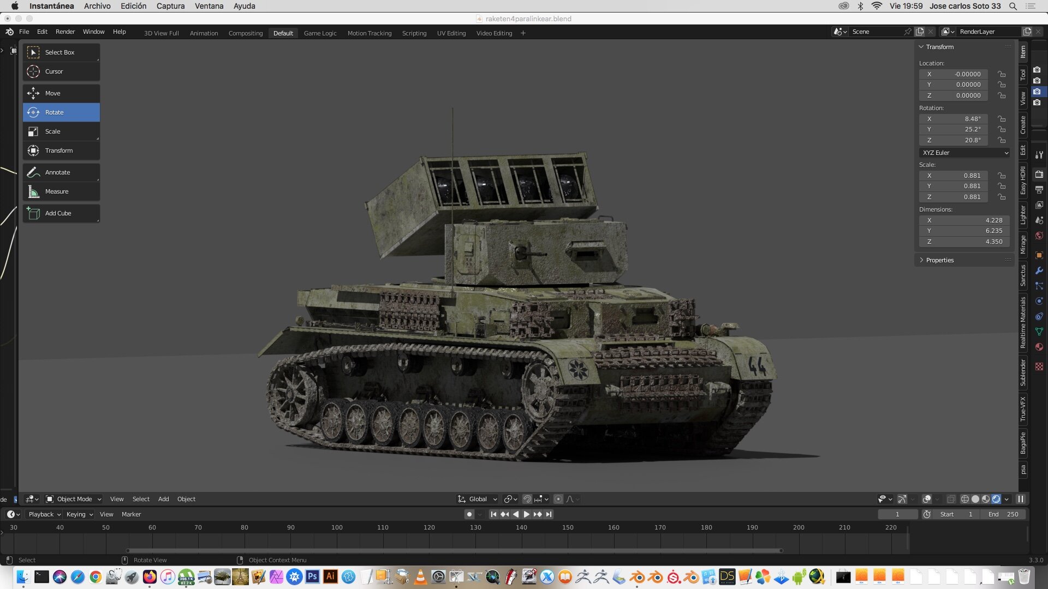Open the Render properties tab icon

point(1039,175)
